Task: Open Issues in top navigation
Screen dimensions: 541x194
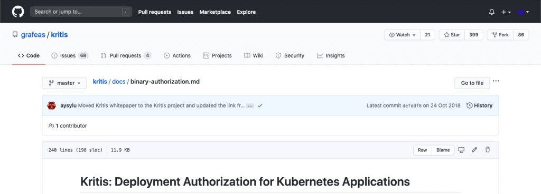Action: (185, 12)
